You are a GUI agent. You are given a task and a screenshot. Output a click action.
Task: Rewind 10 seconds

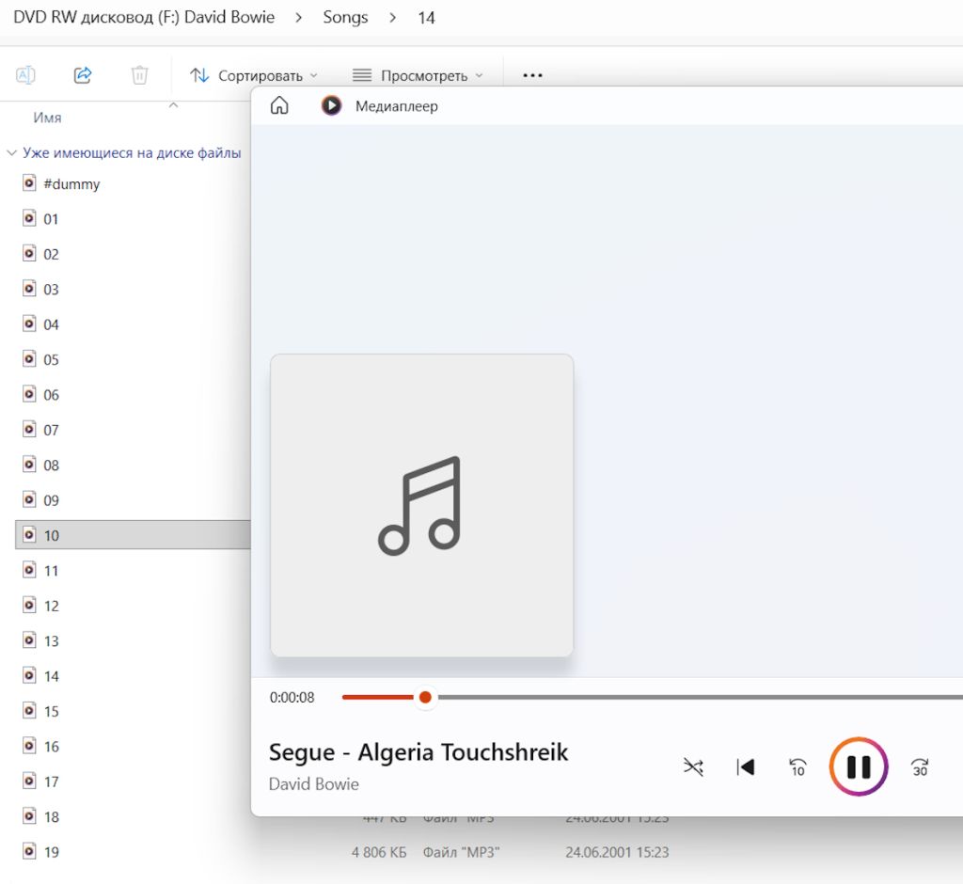coord(797,766)
